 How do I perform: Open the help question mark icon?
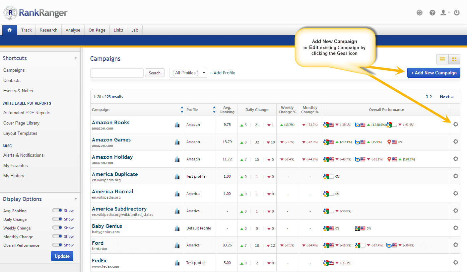pyautogui.click(x=432, y=13)
